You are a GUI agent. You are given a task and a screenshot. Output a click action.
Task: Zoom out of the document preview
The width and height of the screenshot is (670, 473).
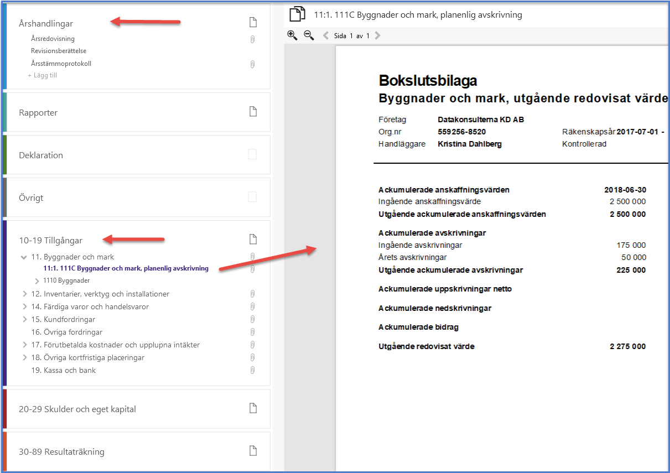click(x=309, y=35)
